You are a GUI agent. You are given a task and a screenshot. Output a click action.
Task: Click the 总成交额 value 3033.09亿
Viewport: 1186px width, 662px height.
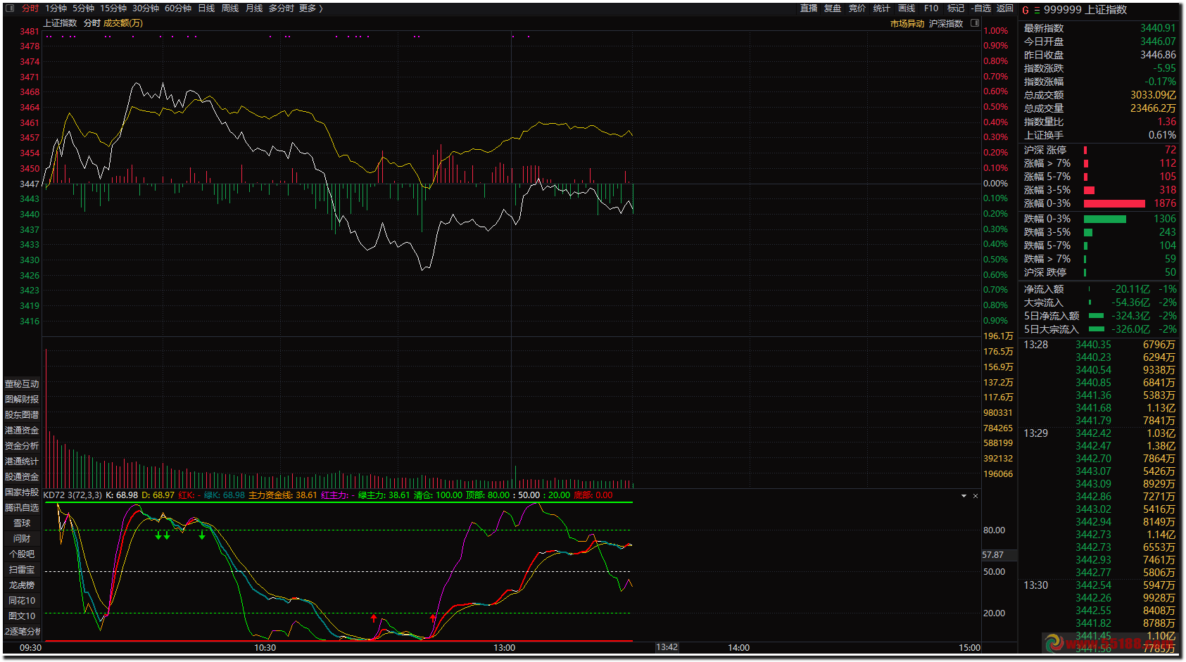tap(1153, 95)
